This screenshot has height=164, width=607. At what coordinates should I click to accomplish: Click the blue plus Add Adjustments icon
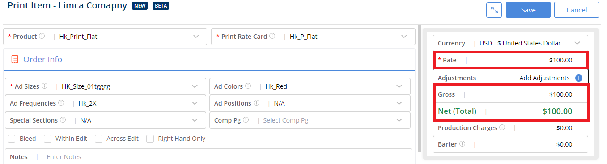pos(578,78)
